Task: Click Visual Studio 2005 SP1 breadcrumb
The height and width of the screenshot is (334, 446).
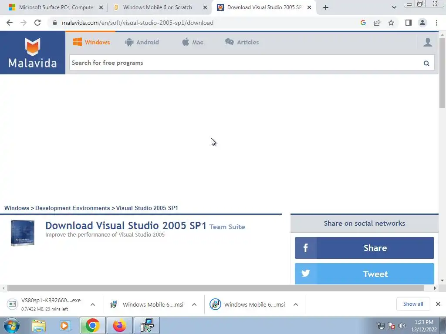Action: tap(147, 208)
